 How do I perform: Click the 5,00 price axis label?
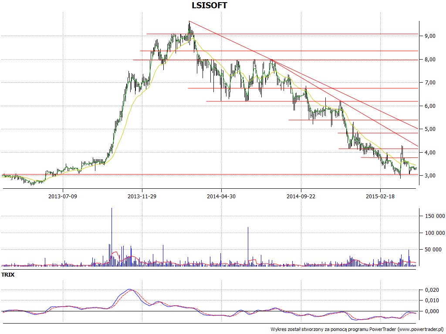(x=430, y=129)
